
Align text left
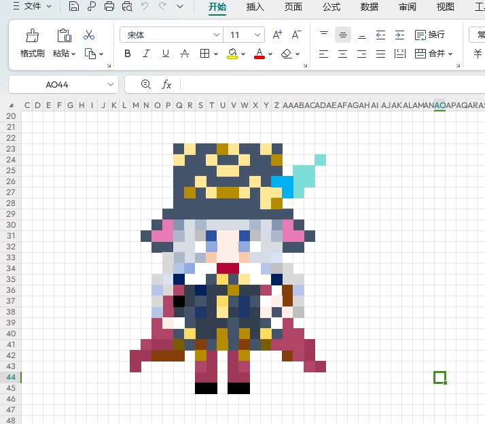(x=323, y=54)
